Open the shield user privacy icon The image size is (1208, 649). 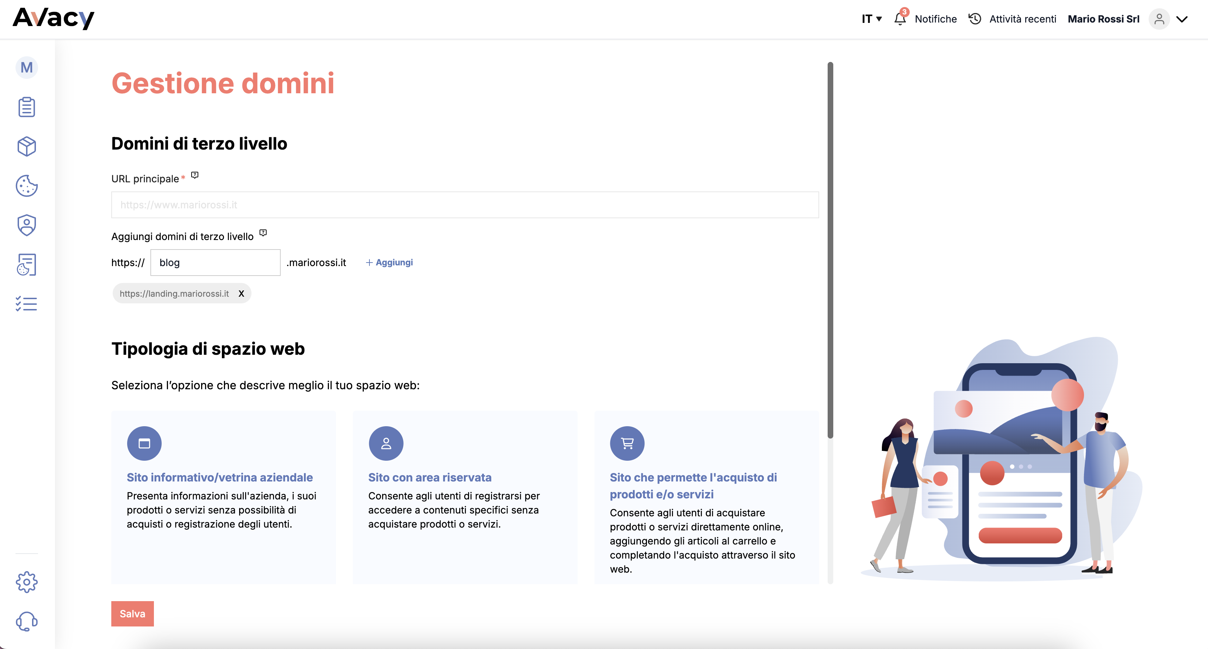pos(27,225)
